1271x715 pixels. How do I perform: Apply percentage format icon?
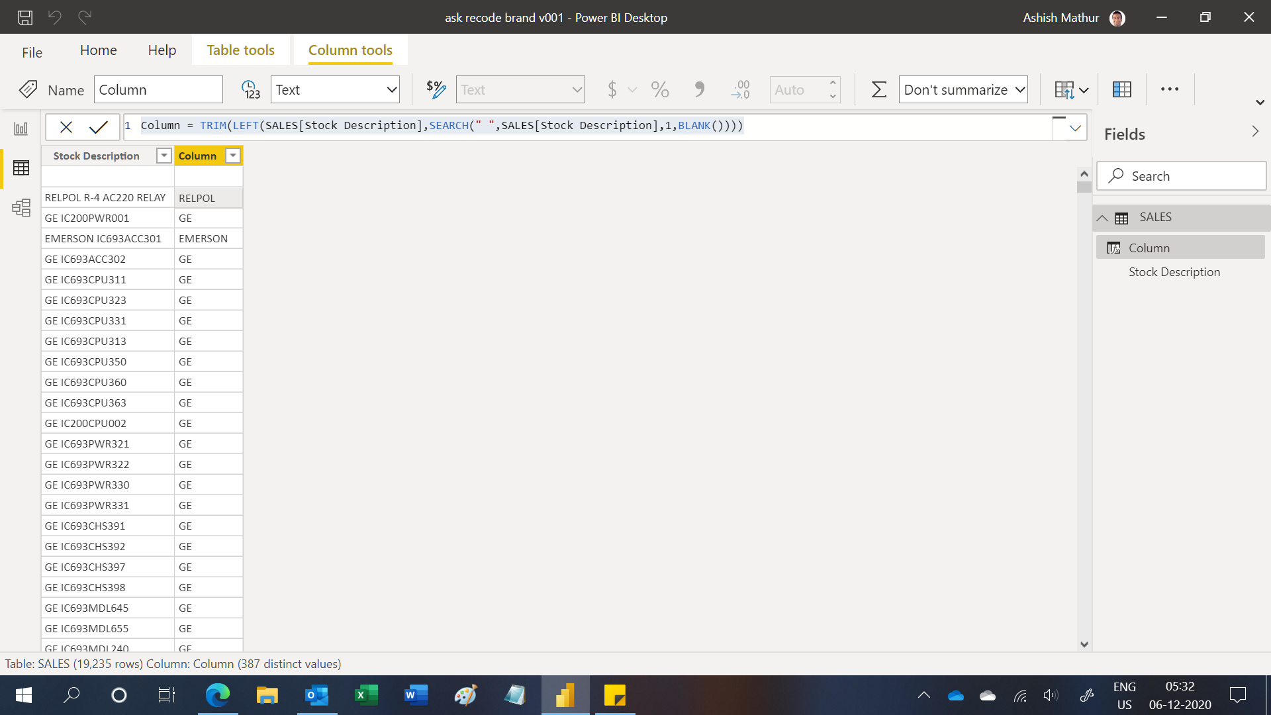pyautogui.click(x=660, y=89)
